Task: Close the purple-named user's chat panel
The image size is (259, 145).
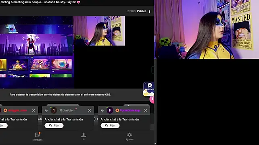Action: pyautogui.click(x=146, y=110)
